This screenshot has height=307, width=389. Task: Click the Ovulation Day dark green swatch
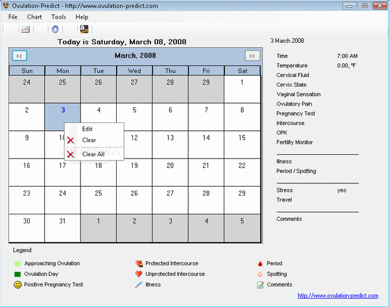click(x=18, y=274)
